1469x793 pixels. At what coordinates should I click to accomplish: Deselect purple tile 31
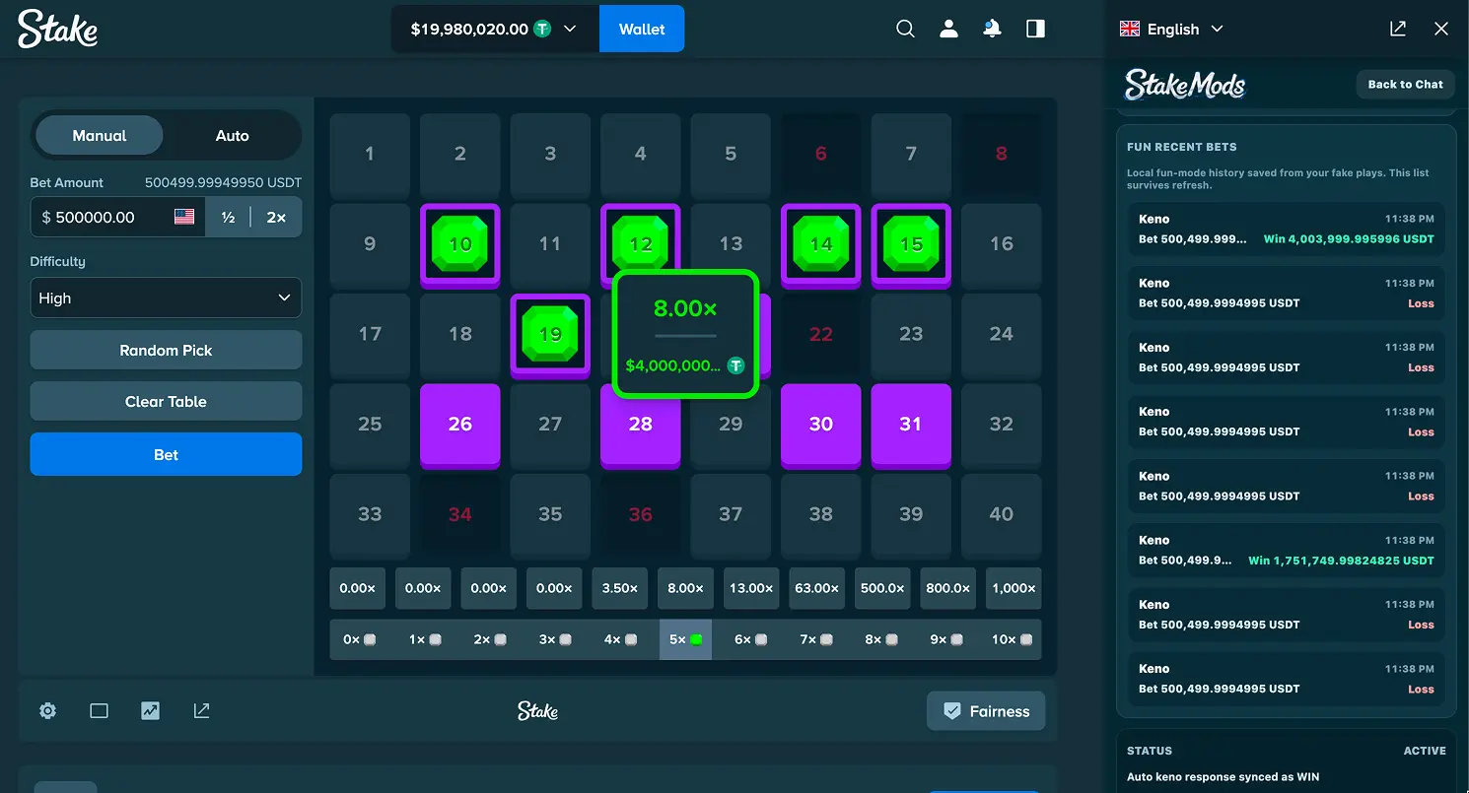point(911,426)
